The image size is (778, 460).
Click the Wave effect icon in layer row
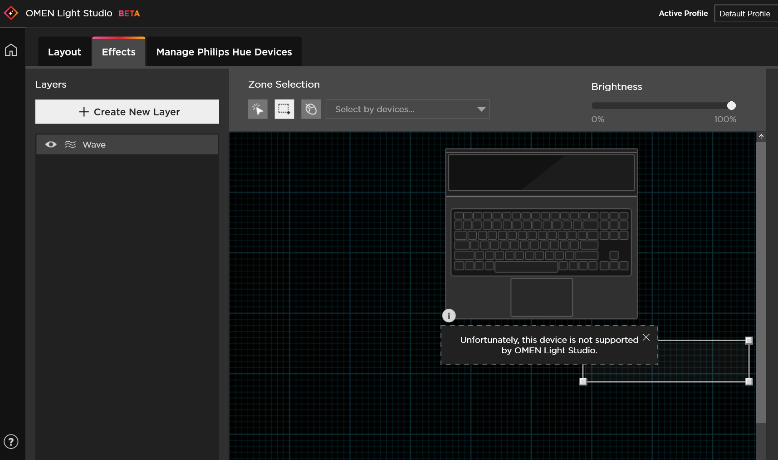[70, 144]
